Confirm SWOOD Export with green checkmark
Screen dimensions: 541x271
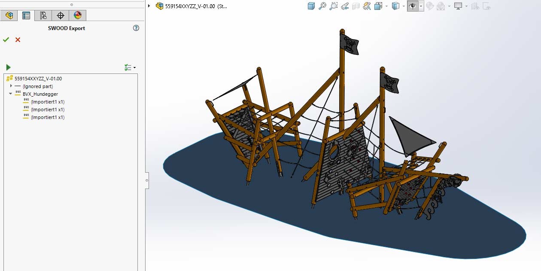(x=6, y=40)
